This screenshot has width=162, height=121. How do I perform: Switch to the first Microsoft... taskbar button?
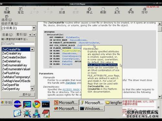coord(66,103)
